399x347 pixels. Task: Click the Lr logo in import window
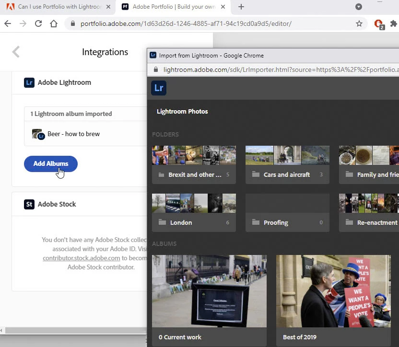point(159,88)
